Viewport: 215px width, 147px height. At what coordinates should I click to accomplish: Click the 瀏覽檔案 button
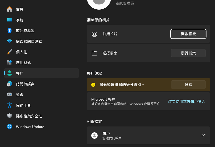[x=188, y=53]
